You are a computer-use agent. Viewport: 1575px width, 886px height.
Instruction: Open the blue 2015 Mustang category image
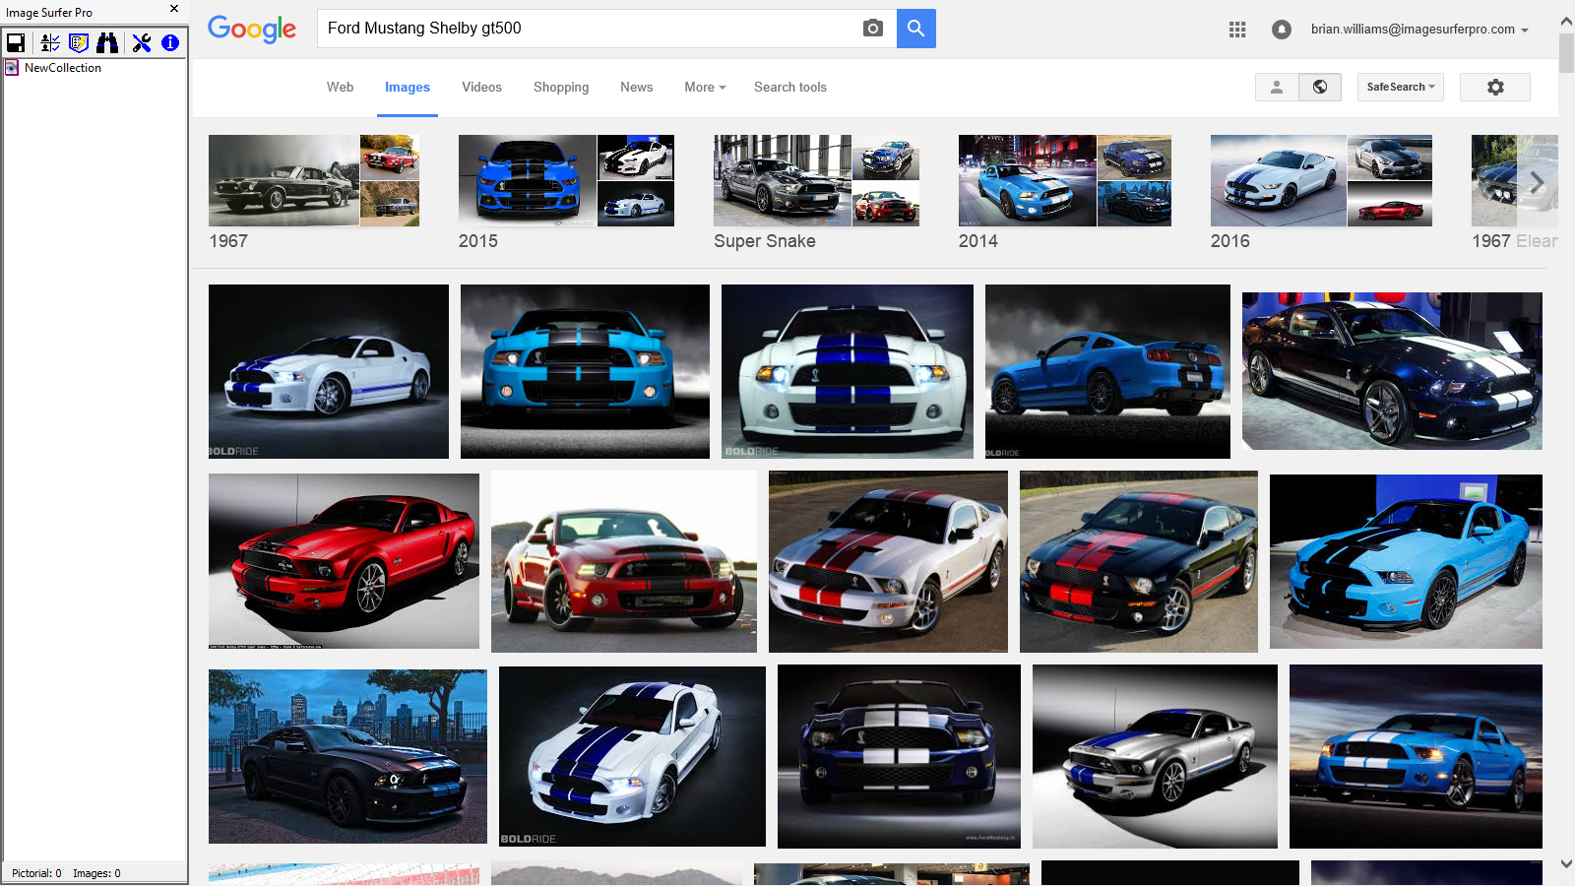[x=527, y=180]
